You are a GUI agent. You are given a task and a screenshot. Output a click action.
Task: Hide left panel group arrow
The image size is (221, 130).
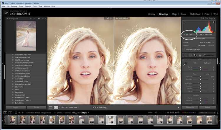[2, 64]
